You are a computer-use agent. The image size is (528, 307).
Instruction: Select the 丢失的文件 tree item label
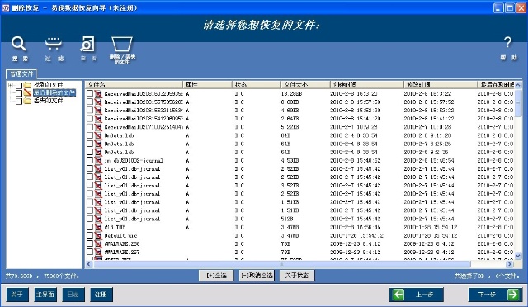pyautogui.click(x=48, y=101)
